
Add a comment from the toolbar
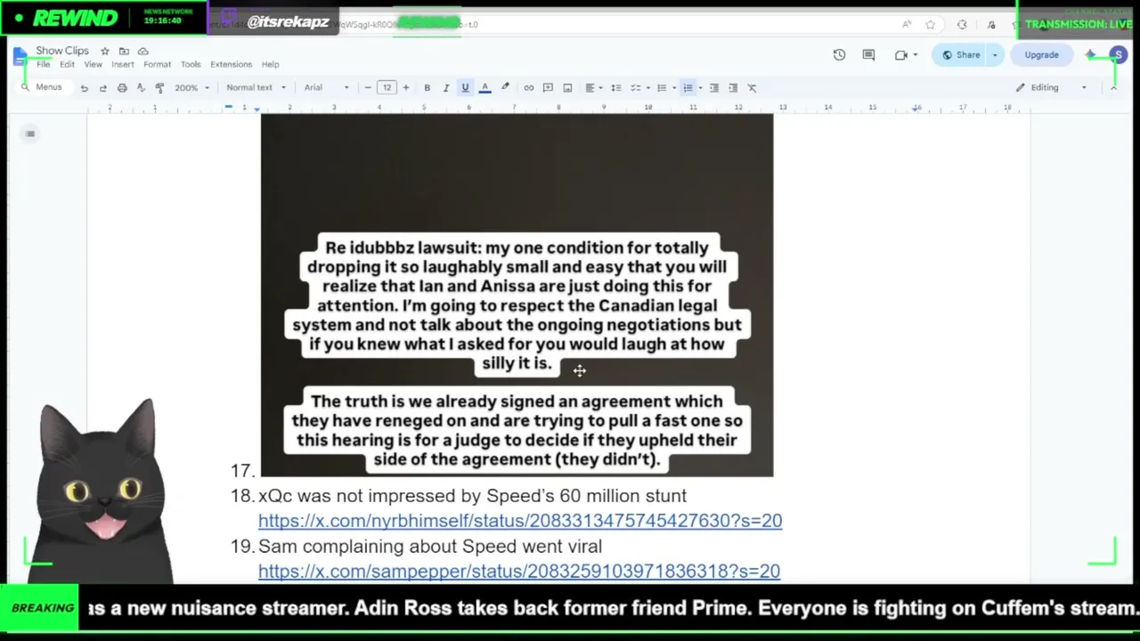coord(548,87)
